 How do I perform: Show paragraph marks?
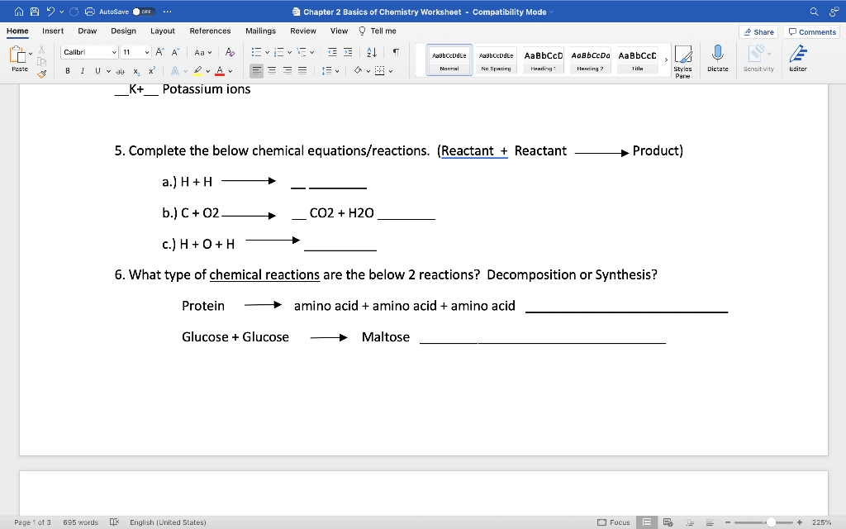pyautogui.click(x=397, y=52)
